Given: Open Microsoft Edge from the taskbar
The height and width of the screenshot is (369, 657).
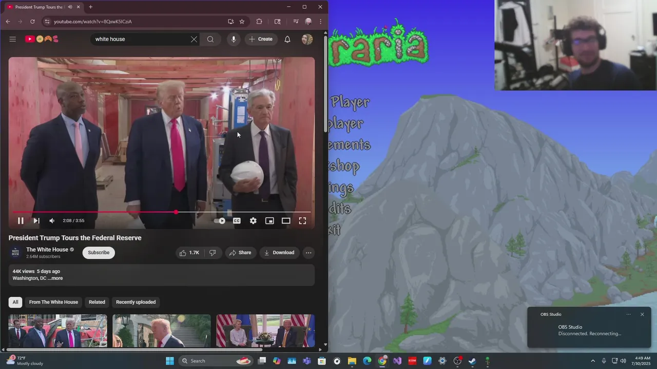Looking at the screenshot, I should pyautogui.click(x=367, y=361).
